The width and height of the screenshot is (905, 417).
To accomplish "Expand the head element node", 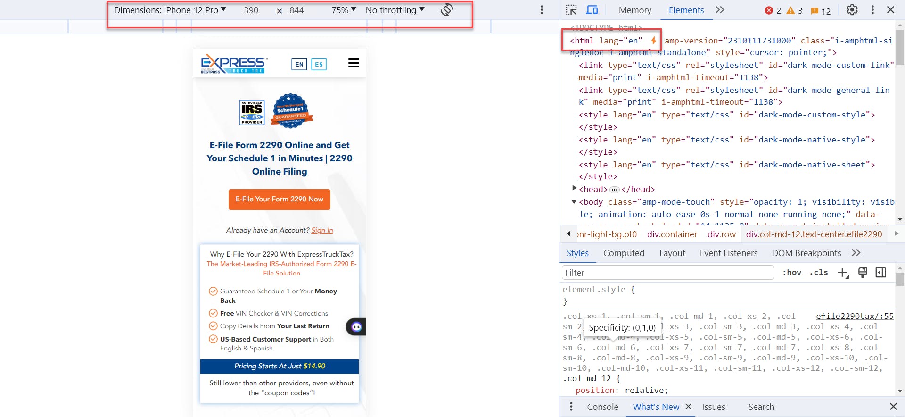I will pyautogui.click(x=574, y=188).
